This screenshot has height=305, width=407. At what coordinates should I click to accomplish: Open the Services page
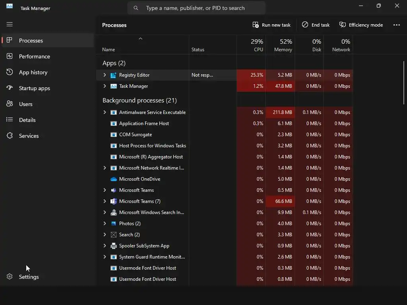point(48,136)
